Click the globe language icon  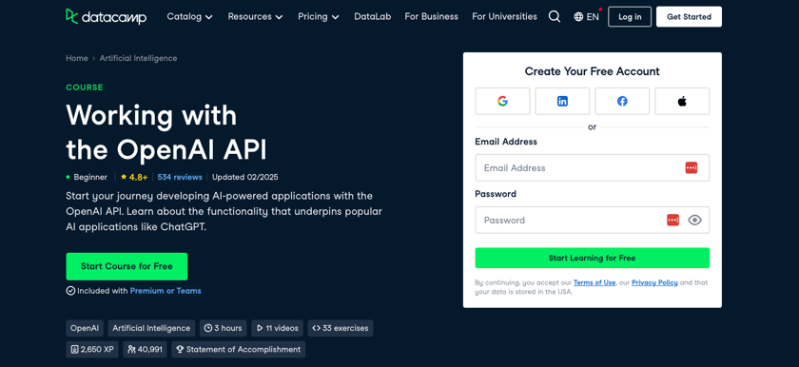pyautogui.click(x=578, y=17)
